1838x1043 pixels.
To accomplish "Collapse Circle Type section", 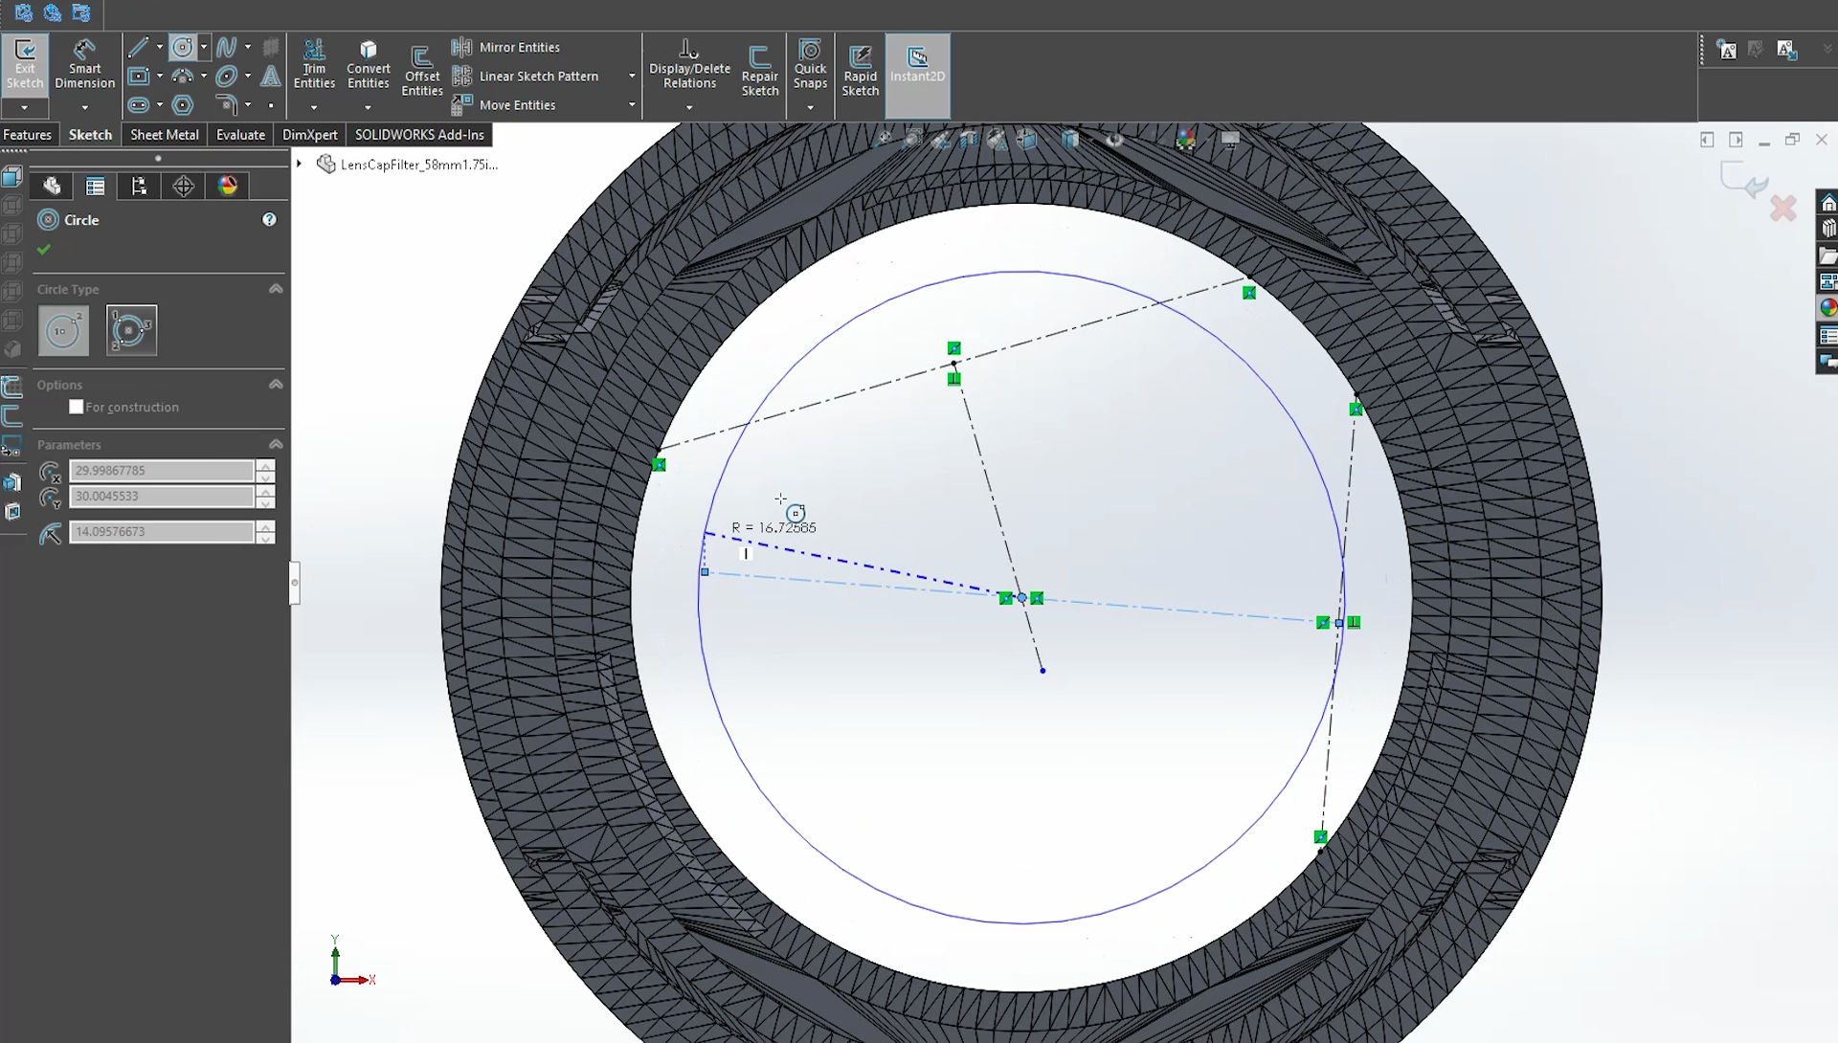I will pos(276,289).
